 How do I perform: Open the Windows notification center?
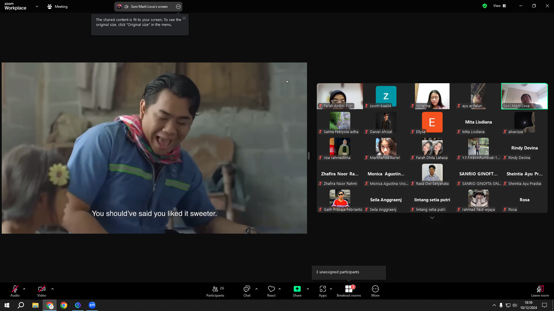tap(544, 305)
